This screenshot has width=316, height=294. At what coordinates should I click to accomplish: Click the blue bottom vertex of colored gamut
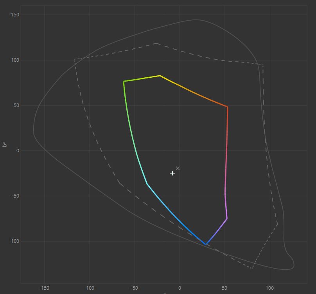[x=206, y=244]
